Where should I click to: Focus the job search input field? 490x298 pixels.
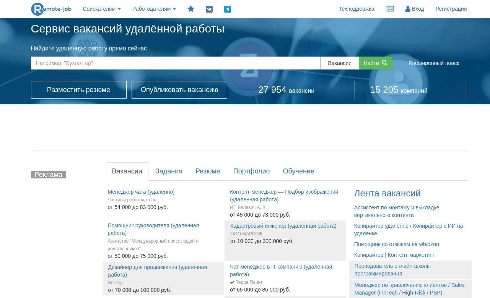176,63
